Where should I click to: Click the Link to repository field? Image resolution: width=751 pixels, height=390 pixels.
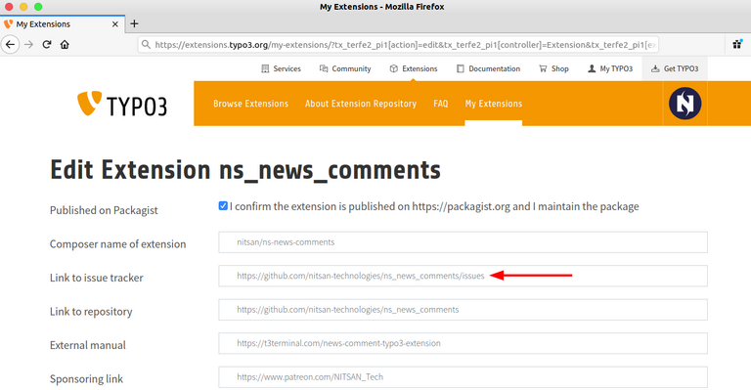point(463,310)
